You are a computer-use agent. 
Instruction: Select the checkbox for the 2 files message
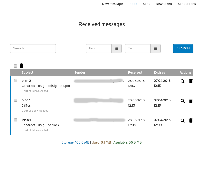[16, 100]
